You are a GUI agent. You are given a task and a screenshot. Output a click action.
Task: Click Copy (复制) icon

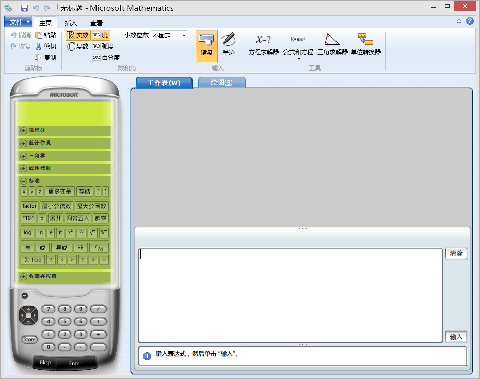click(38, 57)
